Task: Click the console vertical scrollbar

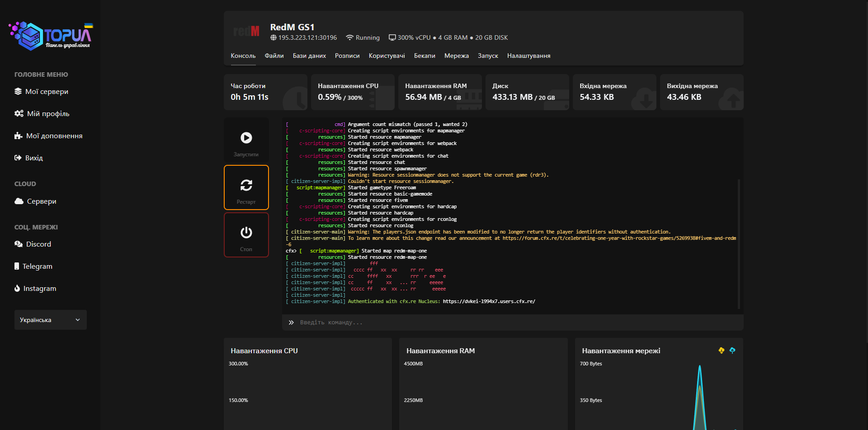Action: (x=739, y=244)
